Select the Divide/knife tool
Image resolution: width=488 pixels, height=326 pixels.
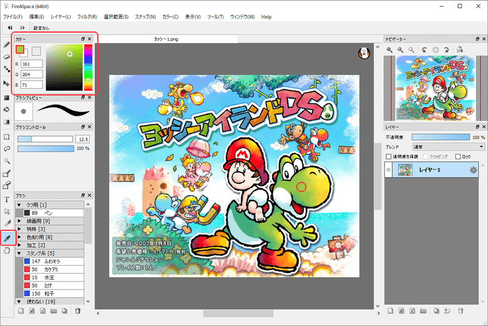(7, 224)
